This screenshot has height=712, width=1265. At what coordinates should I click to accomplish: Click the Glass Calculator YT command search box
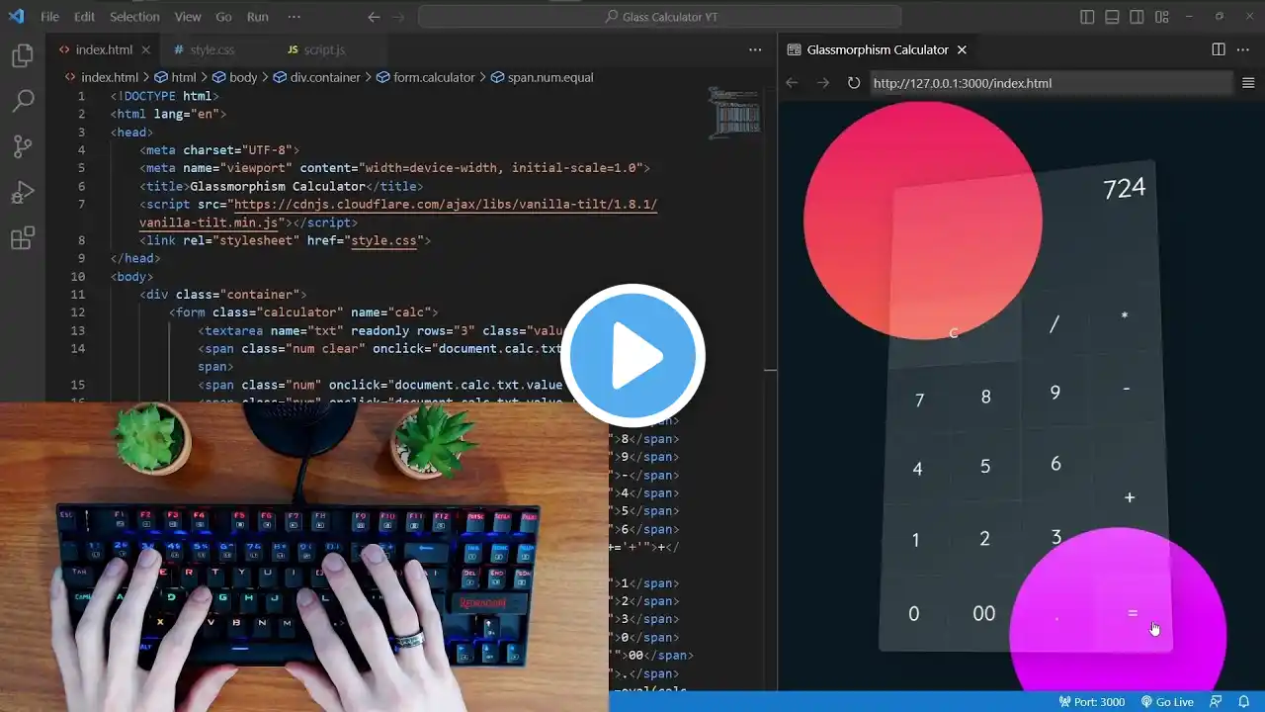[659, 17]
